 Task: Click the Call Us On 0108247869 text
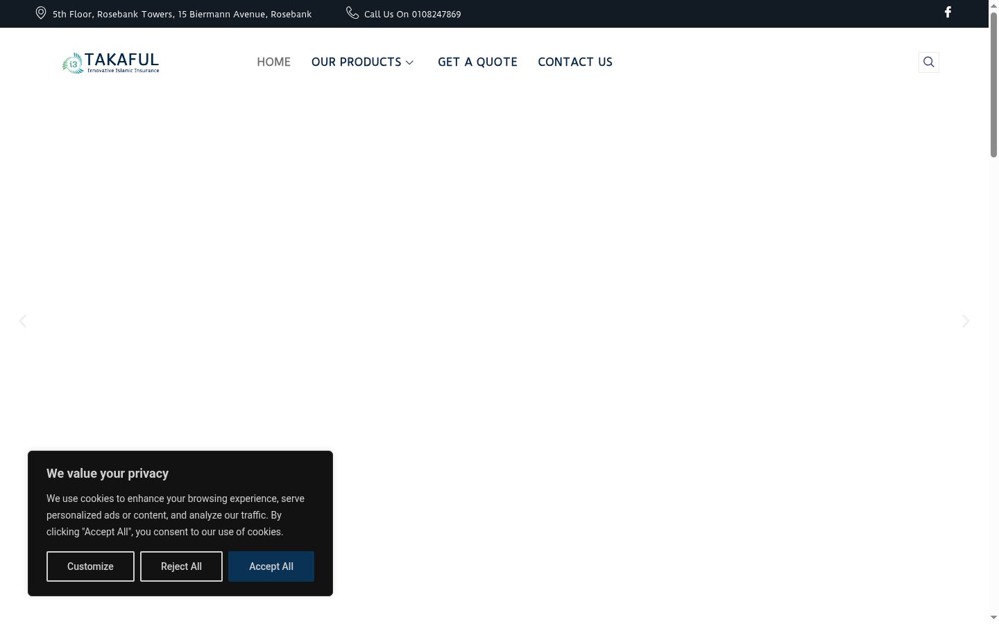[413, 14]
